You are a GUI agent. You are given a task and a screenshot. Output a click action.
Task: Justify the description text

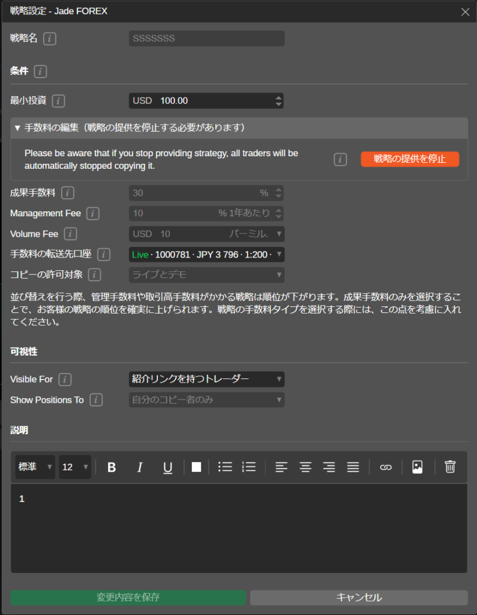click(x=353, y=467)
